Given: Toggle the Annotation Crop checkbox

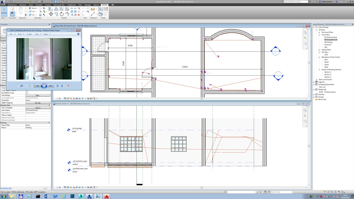Looking at the screenshot, I should [27, 93].
